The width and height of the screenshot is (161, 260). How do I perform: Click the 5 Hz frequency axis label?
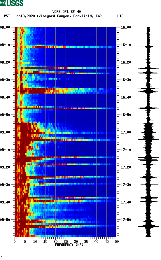[25, 242]
